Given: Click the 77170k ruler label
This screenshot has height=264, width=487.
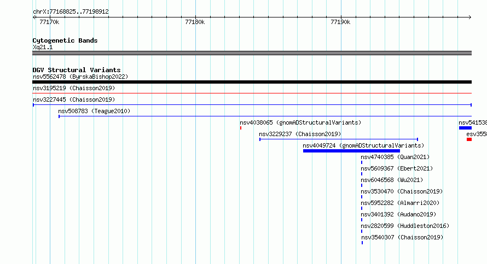Looking at the screenshot, I should point(49,22).
